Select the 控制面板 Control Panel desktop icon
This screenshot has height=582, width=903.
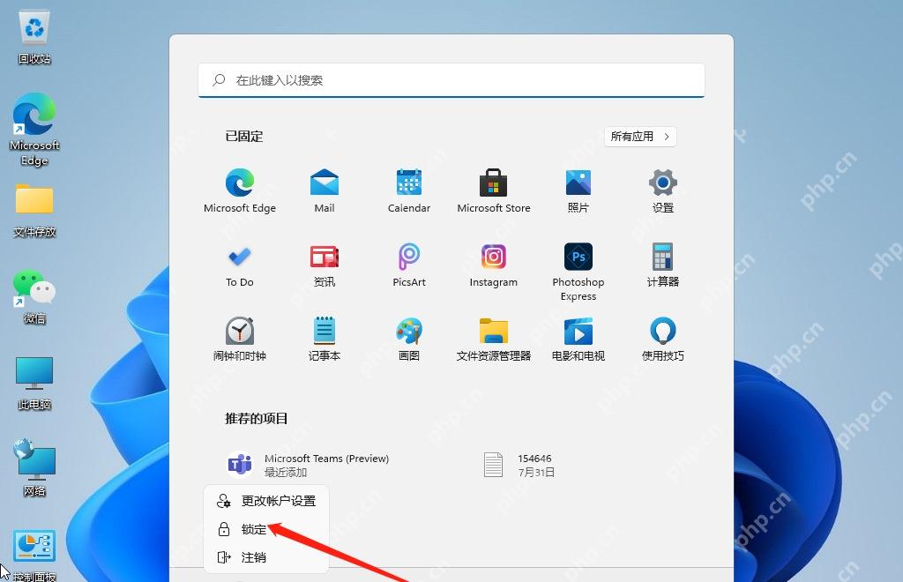(x=34, y=554)
